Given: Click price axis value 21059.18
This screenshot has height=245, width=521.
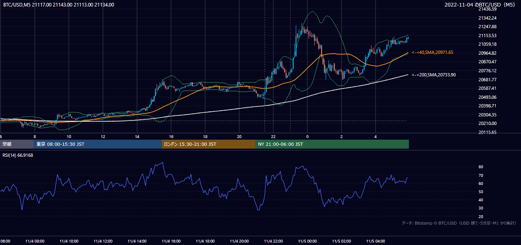Looking at the screenshot, I should [x=488, y=44].
